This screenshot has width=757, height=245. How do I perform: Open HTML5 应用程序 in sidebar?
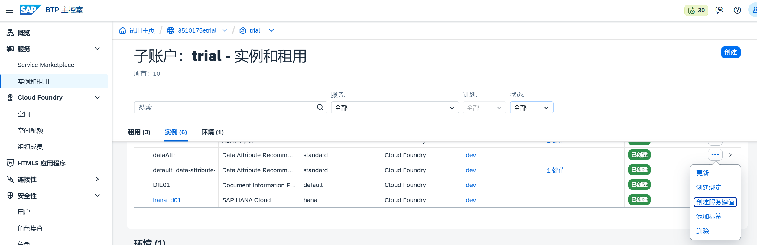click(x=42, y=163)
